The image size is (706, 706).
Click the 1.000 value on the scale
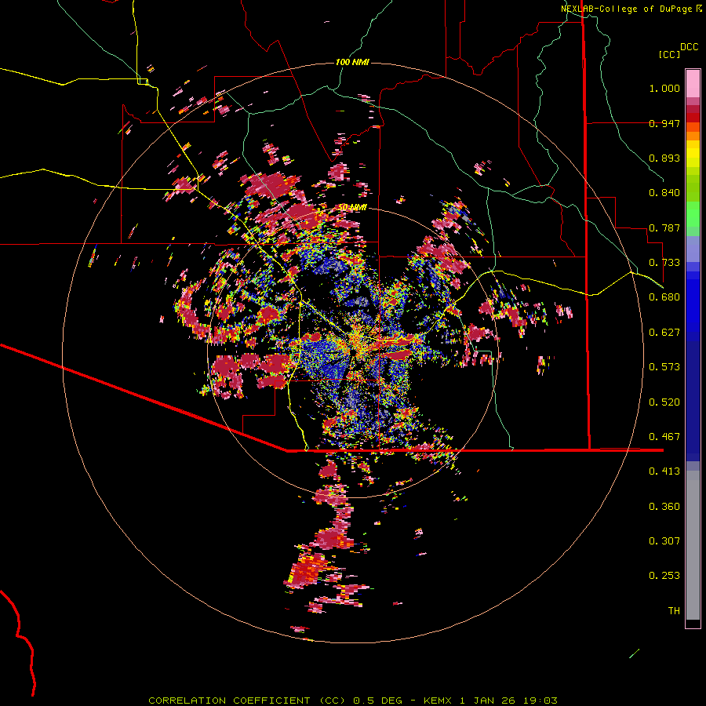click(664, 88)
